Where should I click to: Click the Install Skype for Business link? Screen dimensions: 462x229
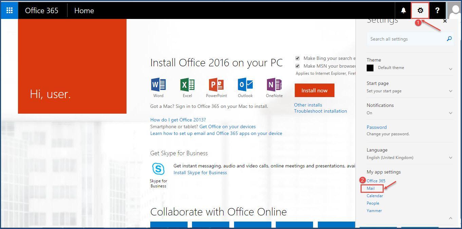click(200, 173)
